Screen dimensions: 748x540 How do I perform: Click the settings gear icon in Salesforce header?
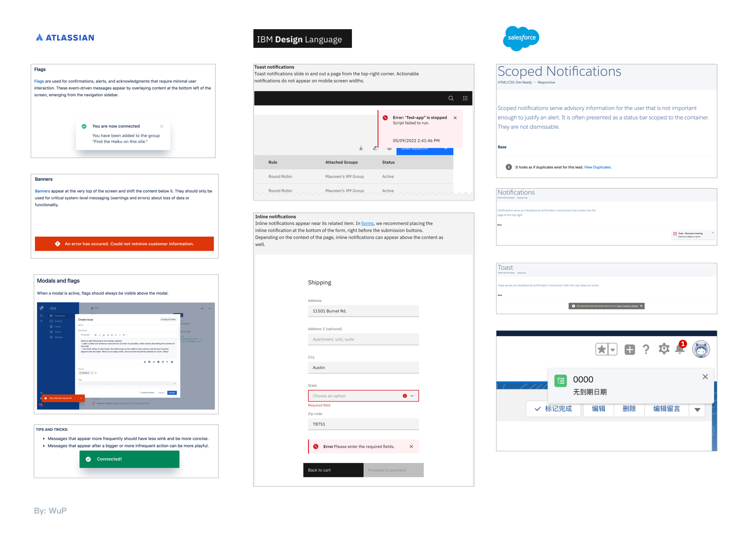pyautogui.click(x=663, y=349)
